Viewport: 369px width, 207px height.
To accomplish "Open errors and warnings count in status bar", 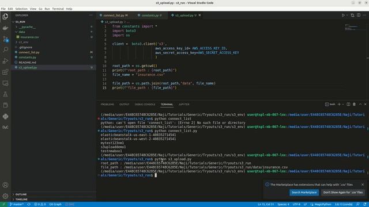I will point(40,204).
